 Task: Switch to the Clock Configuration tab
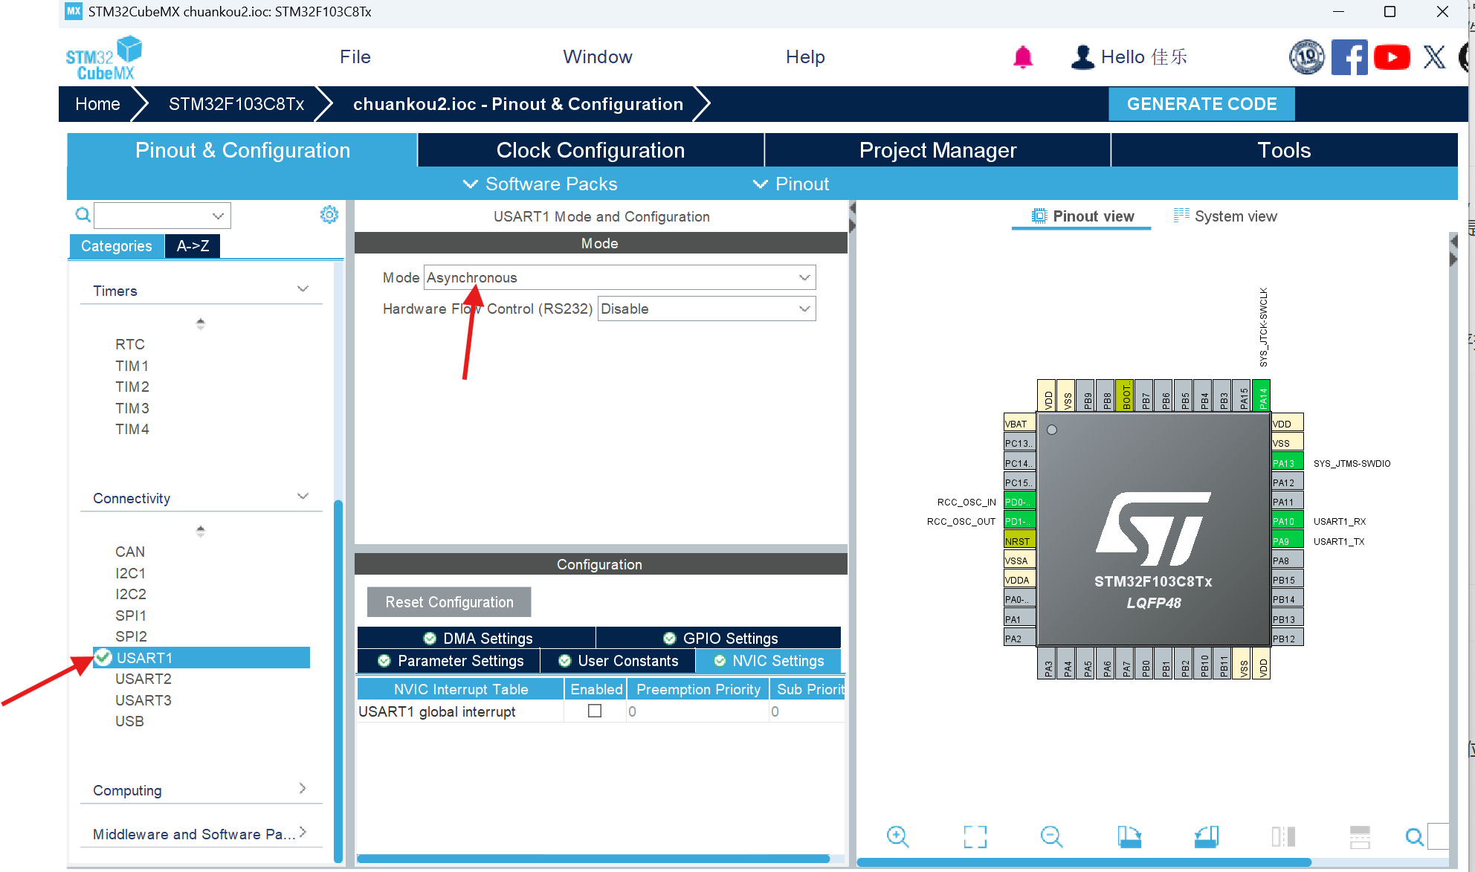pos(590,150)
